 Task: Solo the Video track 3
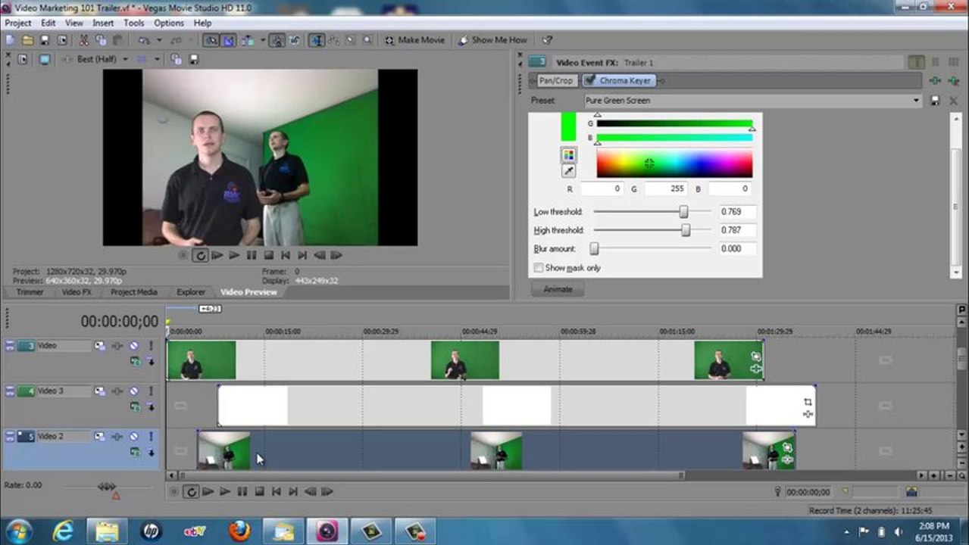tap(151, 346)
